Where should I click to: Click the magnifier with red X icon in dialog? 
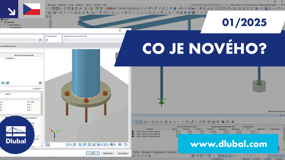(x=120, y=144)
